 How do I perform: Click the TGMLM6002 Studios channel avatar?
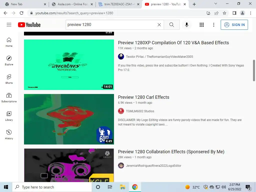click(x=121, y=111)
